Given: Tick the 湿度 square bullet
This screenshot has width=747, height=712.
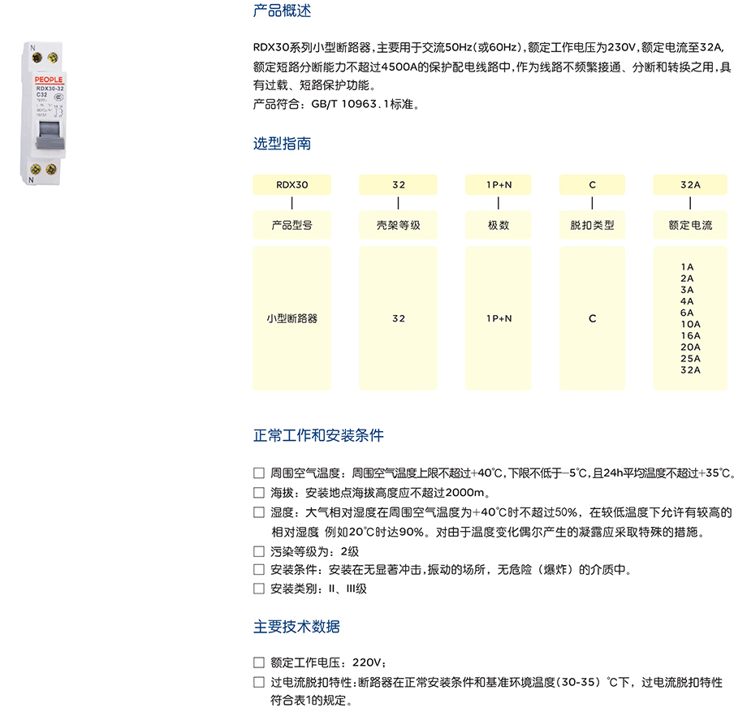Looking at the screenshot, I should point(259,512).
